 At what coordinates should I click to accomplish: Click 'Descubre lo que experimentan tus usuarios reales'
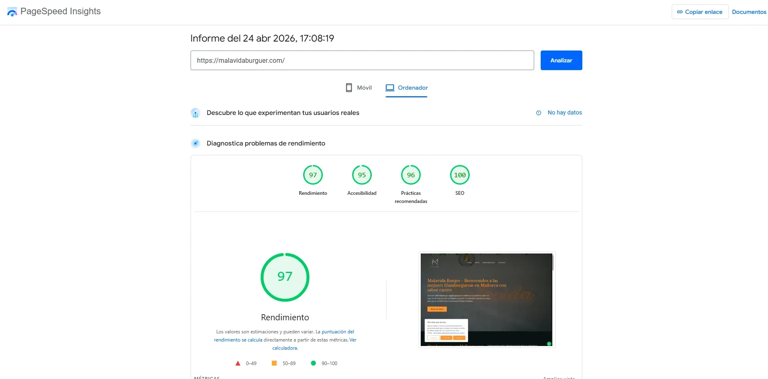coord(283,113)
